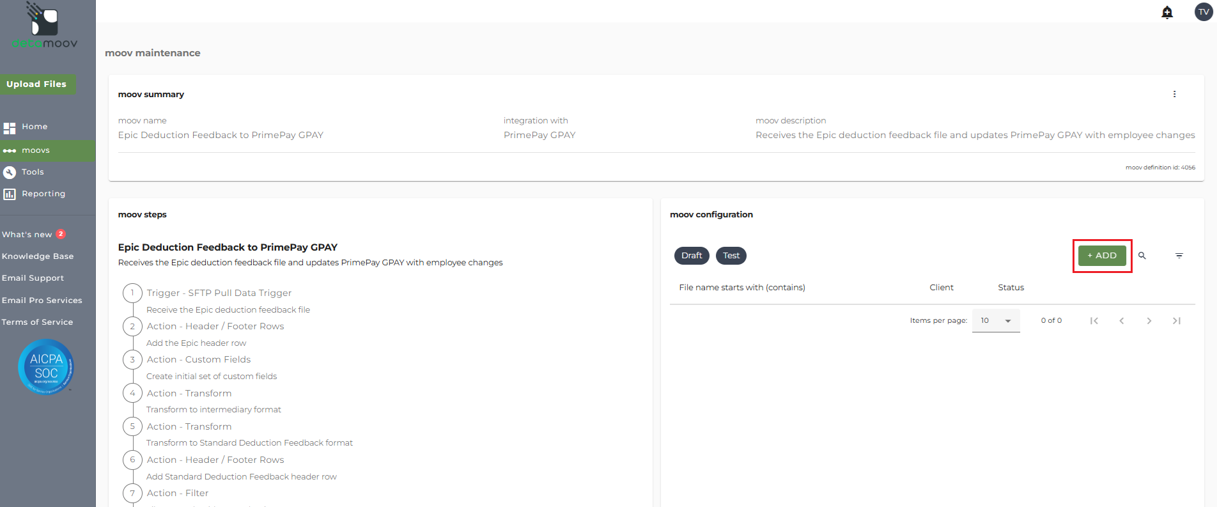Click 'Transform to Standard Deduction Feedback format' text
The image size is (1217, 507).
tap(249, 443)
